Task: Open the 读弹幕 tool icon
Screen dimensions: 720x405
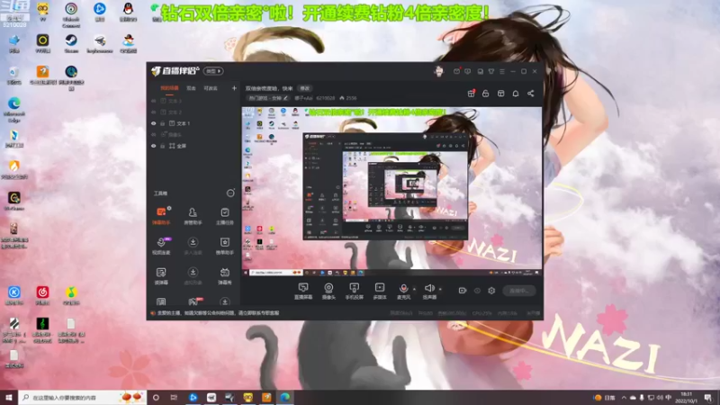Action: [161, 276]
